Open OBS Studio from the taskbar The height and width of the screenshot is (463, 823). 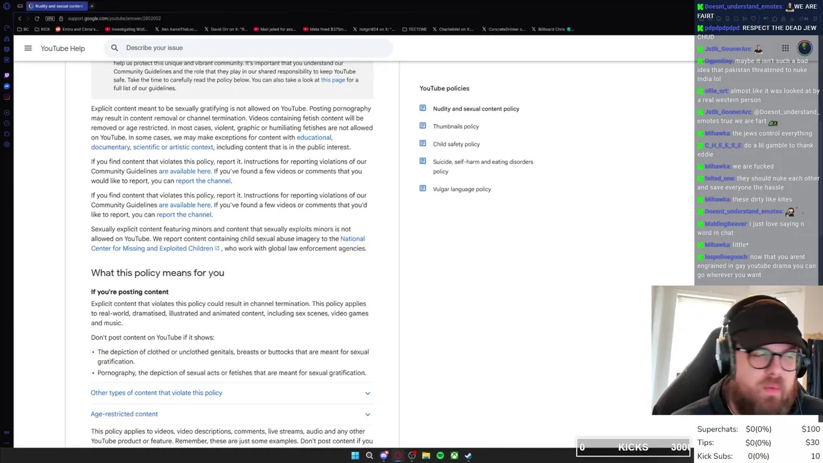click(x=412, y=455)
